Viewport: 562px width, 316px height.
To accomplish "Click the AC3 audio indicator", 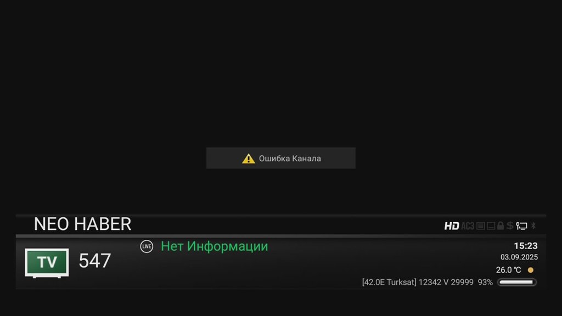I will pyautogui.click(x=468, y=225).
